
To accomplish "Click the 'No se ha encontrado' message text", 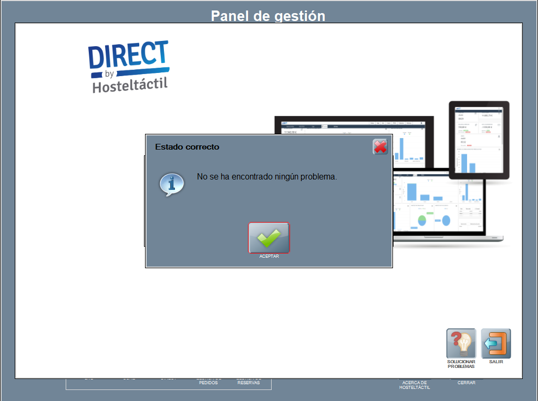I will pyautogui.click(x=267, y=177).
